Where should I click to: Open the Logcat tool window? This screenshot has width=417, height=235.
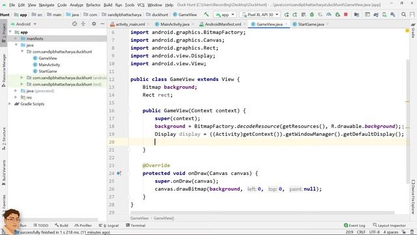coord(109,225)
